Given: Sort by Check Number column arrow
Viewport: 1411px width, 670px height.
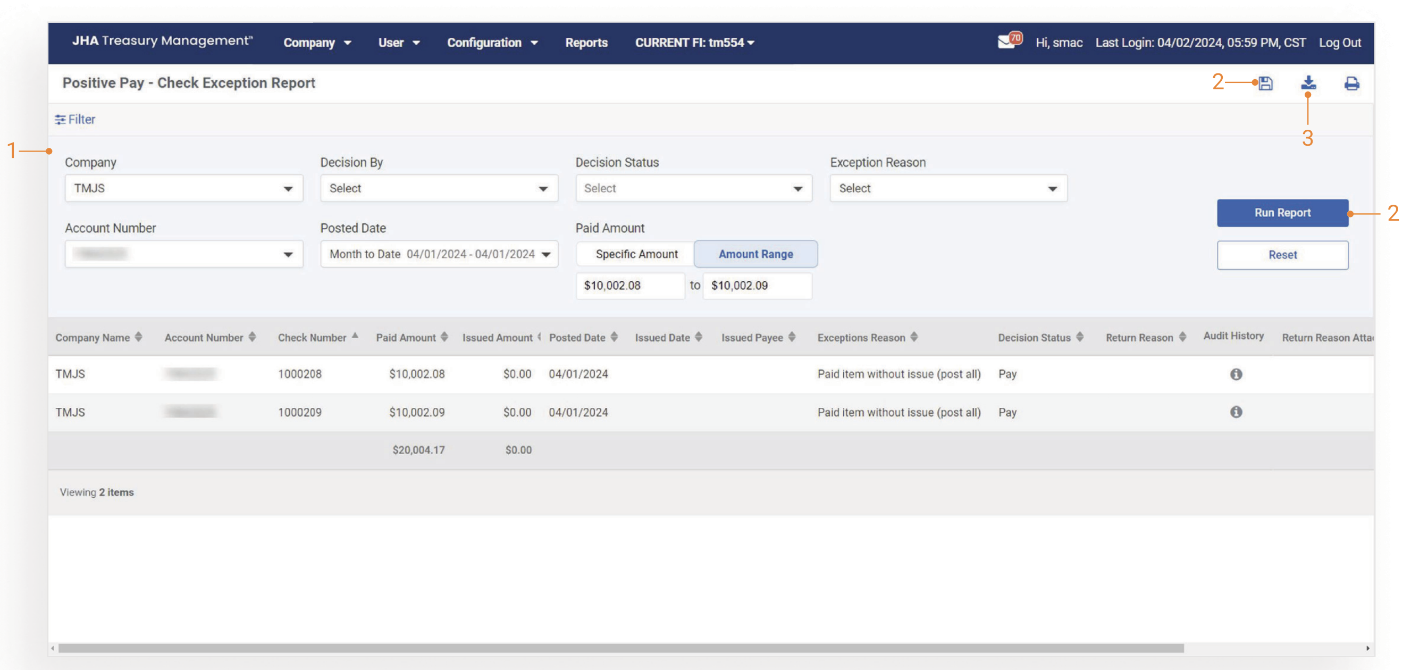Looking at the screenshot, I should 355,336.
